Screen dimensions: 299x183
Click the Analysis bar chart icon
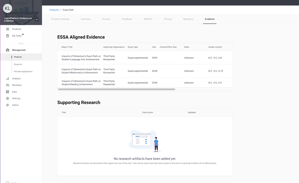[7, 79]
